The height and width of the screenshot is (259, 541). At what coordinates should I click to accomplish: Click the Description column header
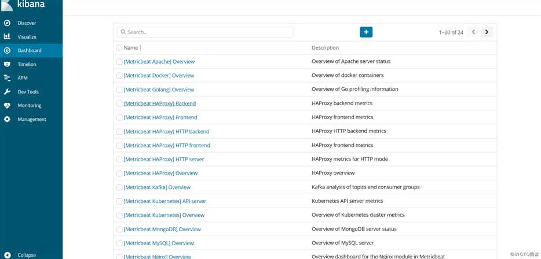(x=326, y=47)
